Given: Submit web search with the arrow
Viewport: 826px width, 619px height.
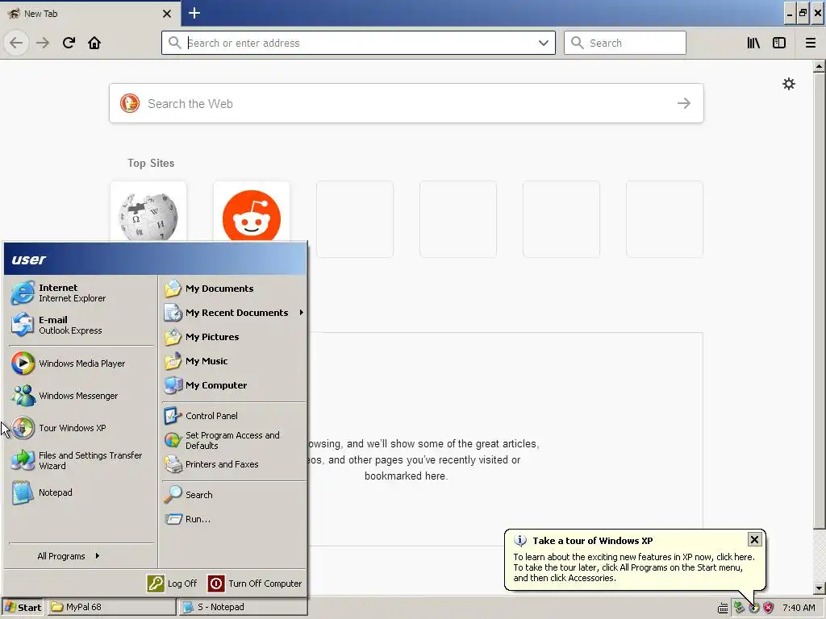Looking at the screenshot, I should pos(684,103).
